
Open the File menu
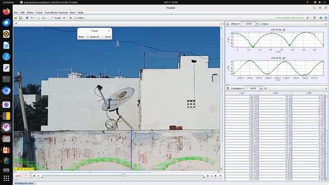pos(16,12)
